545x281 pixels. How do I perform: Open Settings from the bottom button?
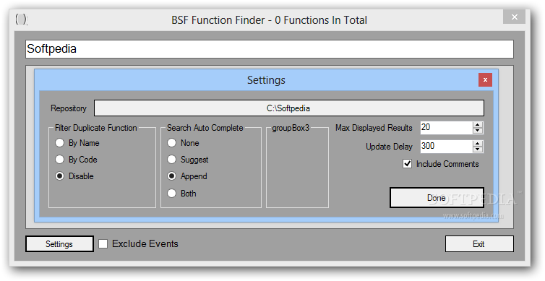59,244
